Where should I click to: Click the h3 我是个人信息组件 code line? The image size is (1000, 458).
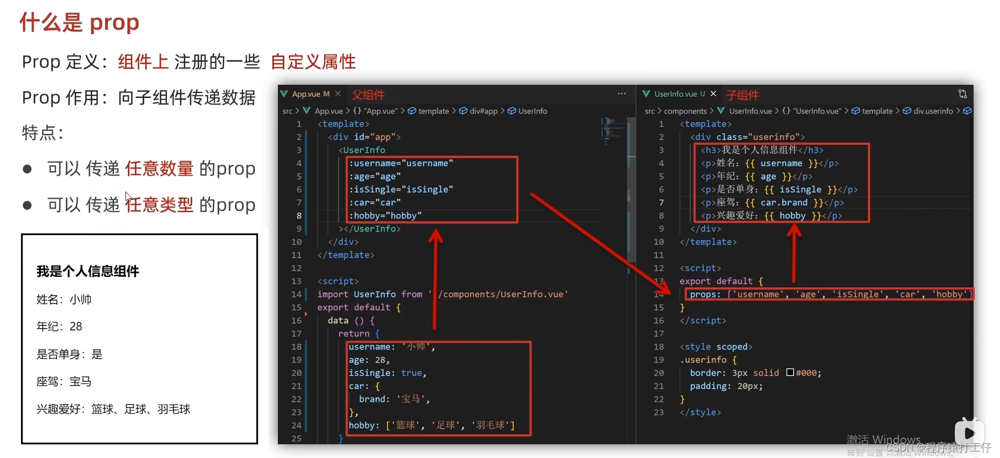pyautogui.click(x=762, y=150)
